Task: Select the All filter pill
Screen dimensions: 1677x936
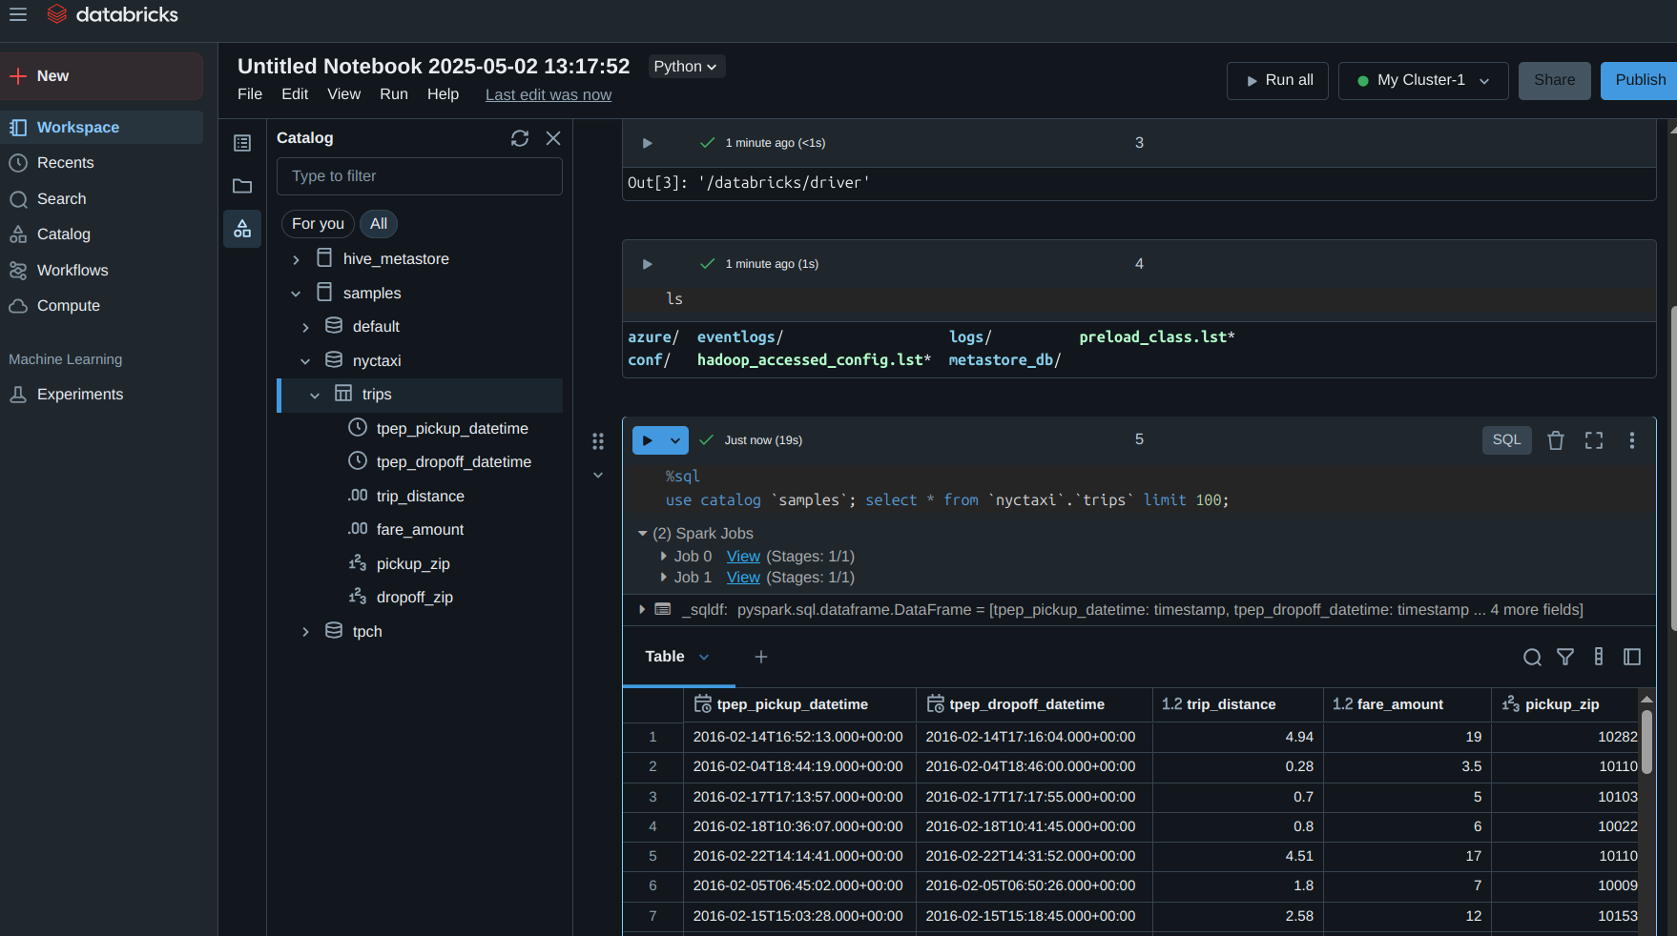Action: 379,224
